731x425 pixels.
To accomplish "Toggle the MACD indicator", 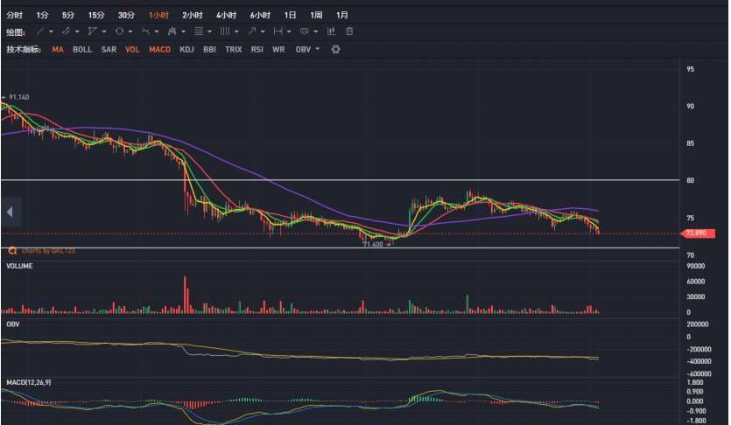I will coord(159,50).
